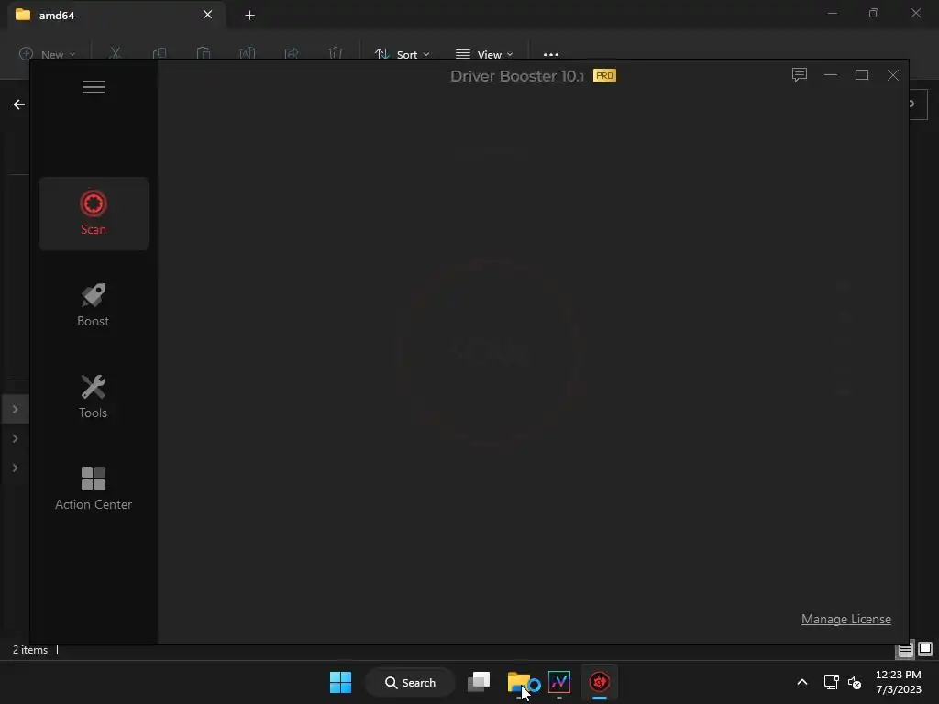
Task: Open the chart app taskbar icon
Action: coord(559,682)
